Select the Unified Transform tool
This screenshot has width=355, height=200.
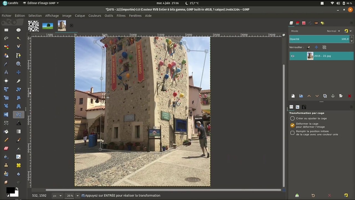coord(6,89)
